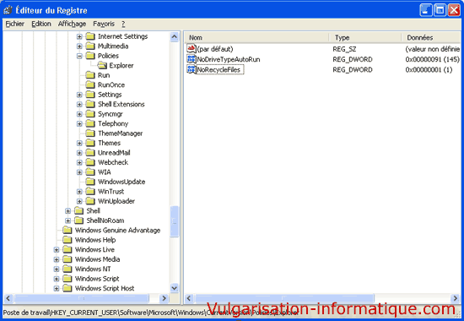464x321 pixels.
Task: Click the Registry Editor title bar icon
Action: [x=8, y=10]
